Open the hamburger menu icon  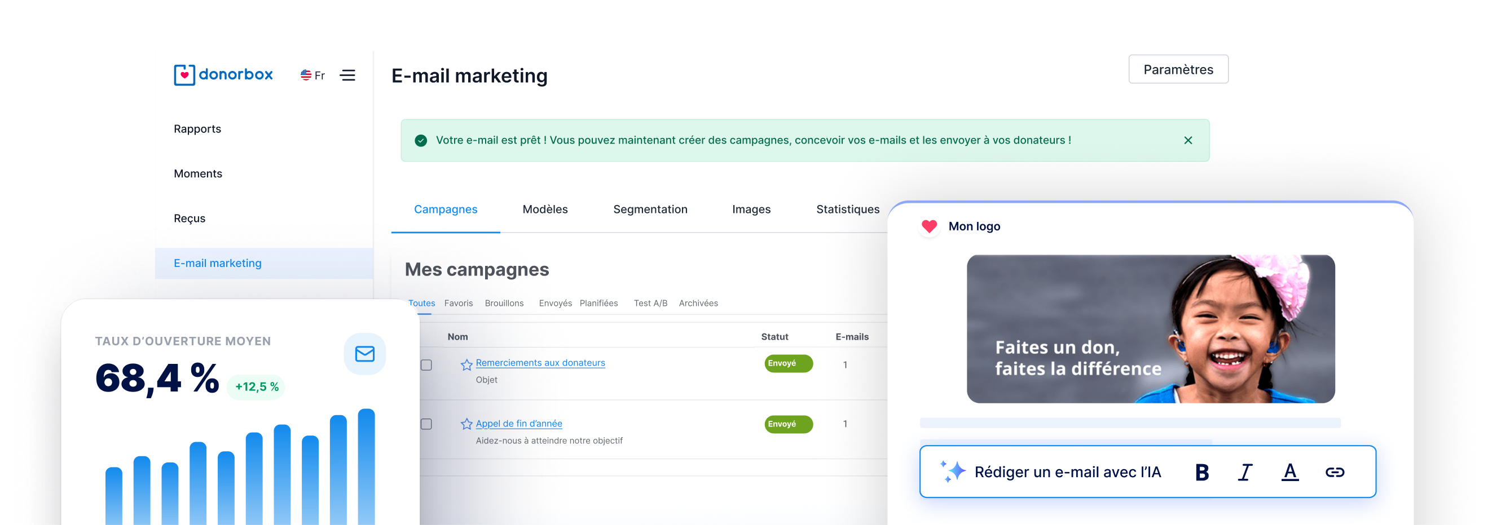point(347,75)
